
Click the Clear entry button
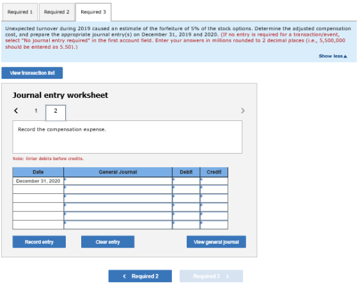[108, 242]
